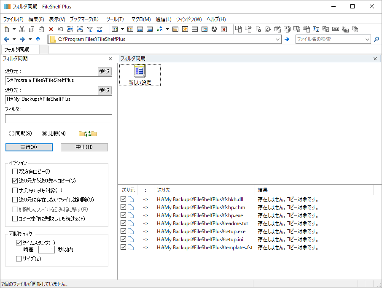The width and height of the screenshot is (382, 288).
Task: Open the ツール(T) menu
Action: tap(115, 19)
